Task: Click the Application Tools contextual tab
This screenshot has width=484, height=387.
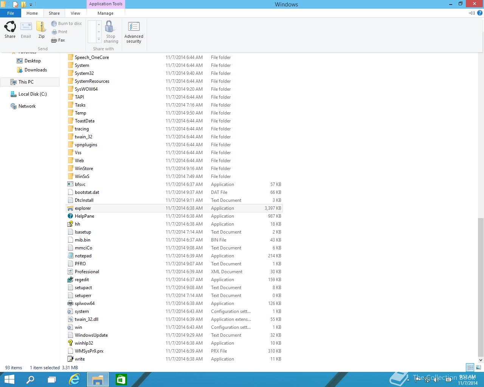Action: (106, 4)
